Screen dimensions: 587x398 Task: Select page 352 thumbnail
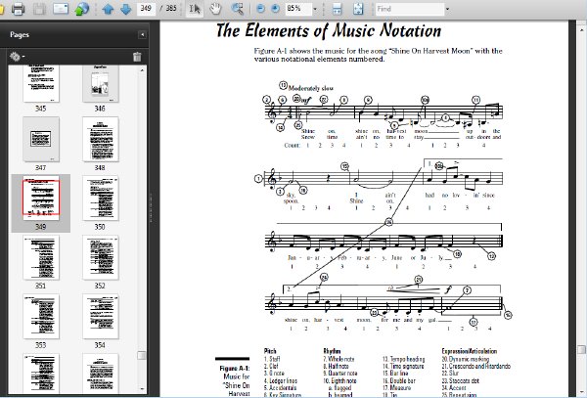coord(101,257)
